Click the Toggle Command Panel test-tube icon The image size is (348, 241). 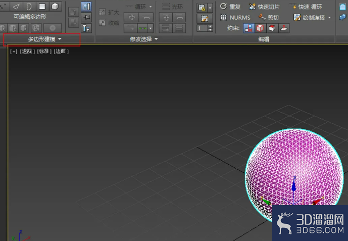86,28
